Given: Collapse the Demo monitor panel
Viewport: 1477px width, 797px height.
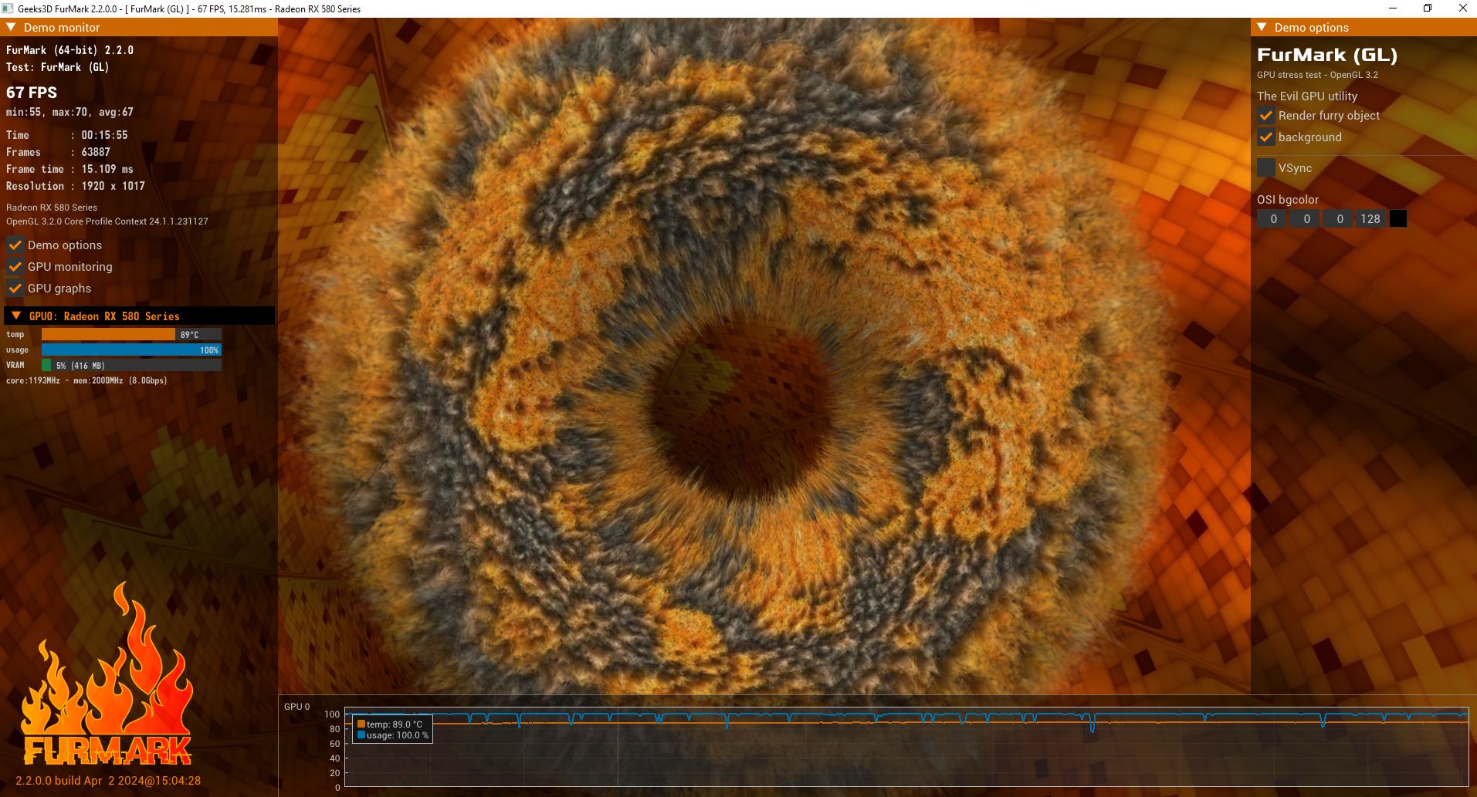Looking at the screenshot, I should click(x=11, y=27).
